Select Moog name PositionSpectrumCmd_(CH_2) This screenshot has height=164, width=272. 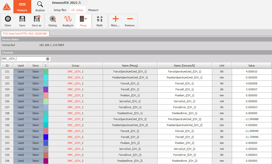(130, 125)
